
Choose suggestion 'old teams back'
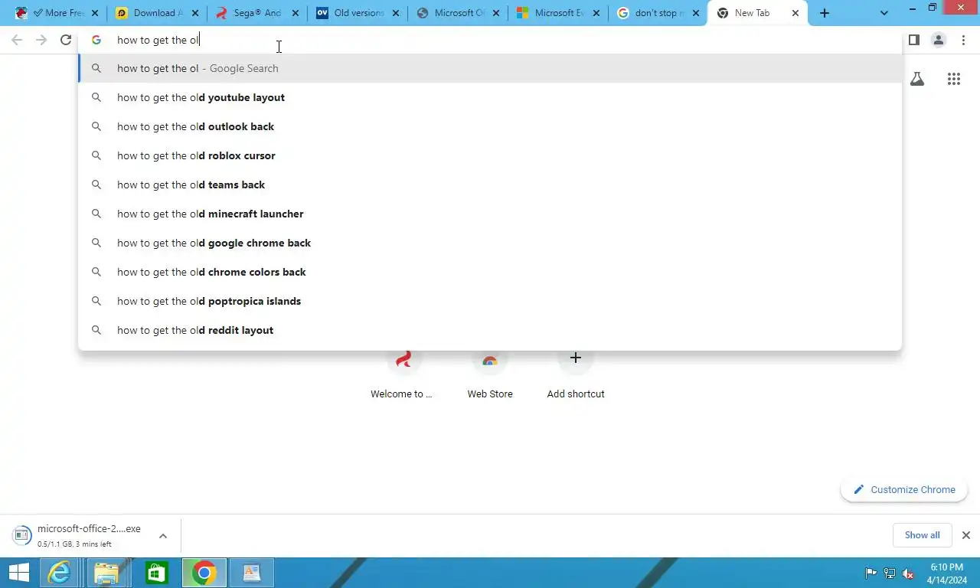(490, 185)
